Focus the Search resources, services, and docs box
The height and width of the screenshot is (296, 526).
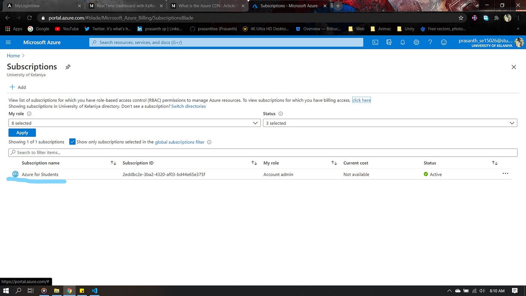(226, 42)
